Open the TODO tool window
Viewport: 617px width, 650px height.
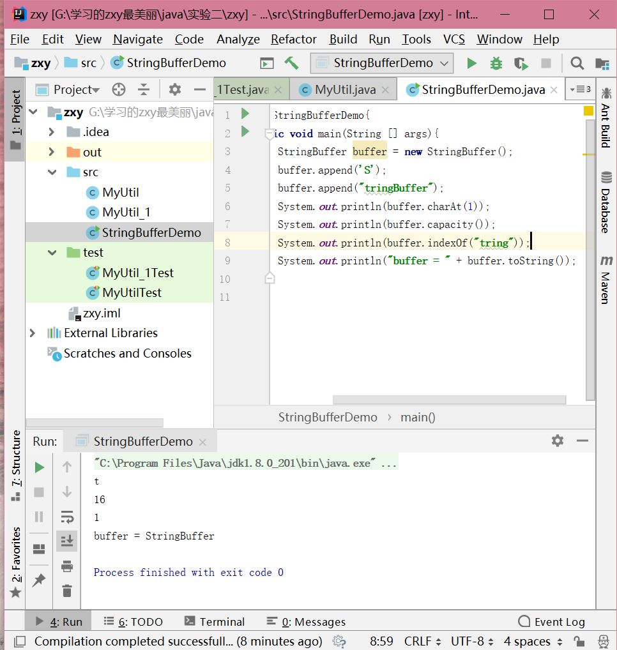(x=133, y=622)
